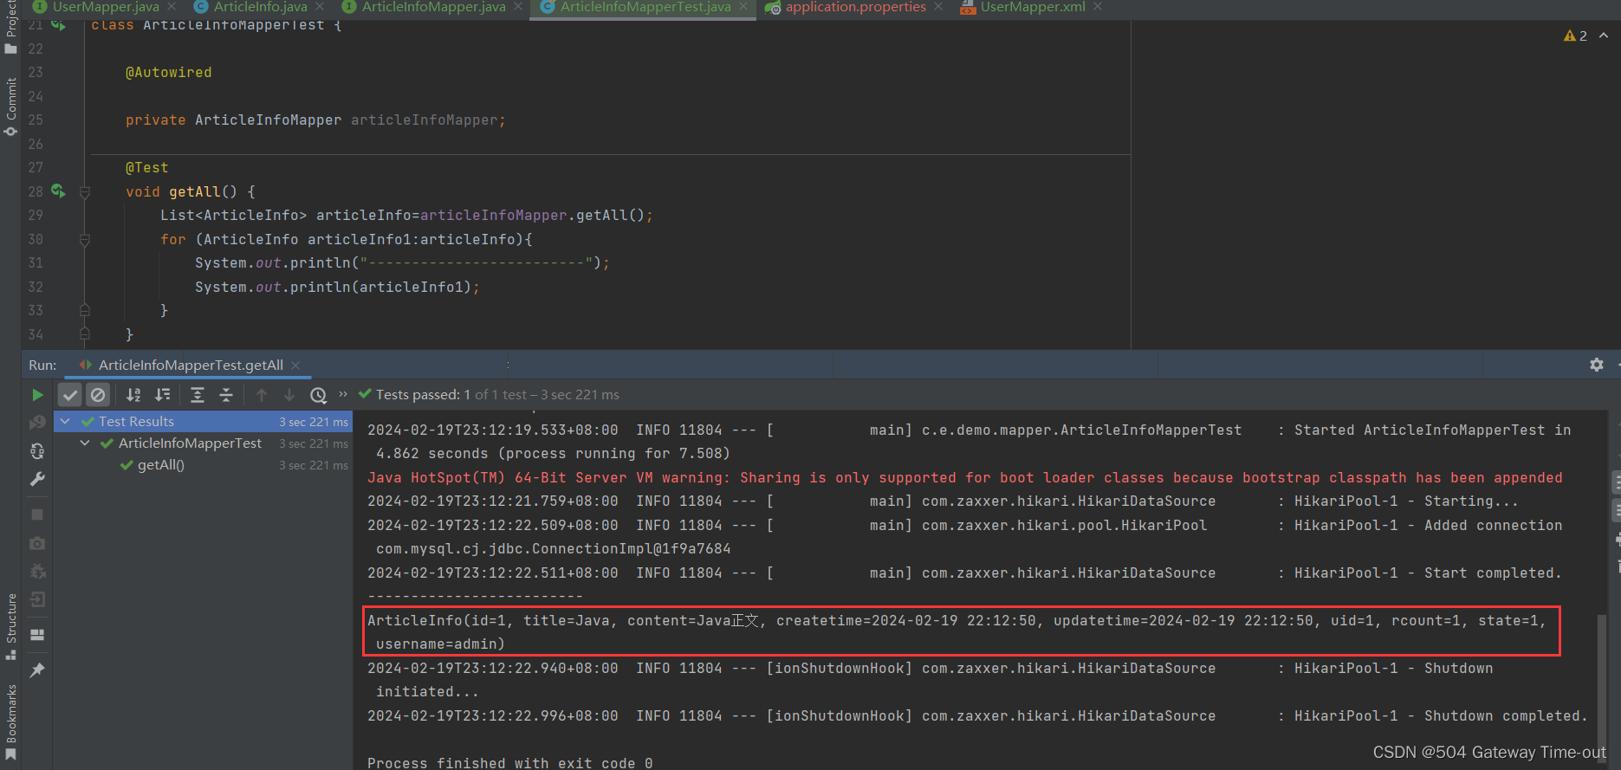Close the ArticleInfo.java tab
The width and height of the screenshot is (1621, 770).
tap(320, 7)
